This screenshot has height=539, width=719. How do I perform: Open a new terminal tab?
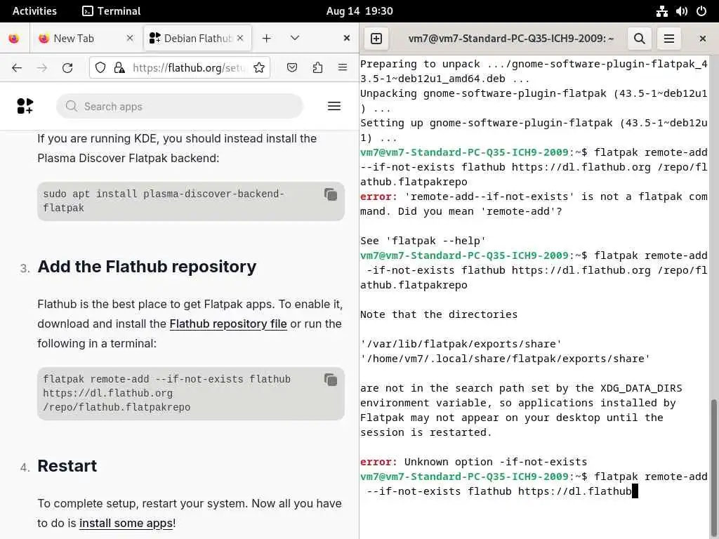(x=376, y=39)
